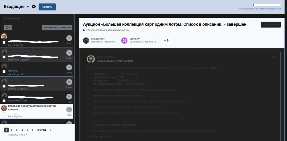Screen dimensions: 287x141
Task: Click the В беседе 2 пользователя text
Action: click(108, 30)
